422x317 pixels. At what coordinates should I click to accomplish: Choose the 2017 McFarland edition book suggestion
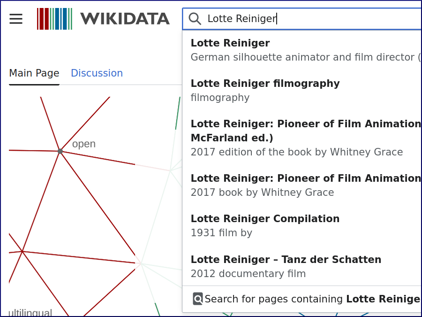[302, 138]
